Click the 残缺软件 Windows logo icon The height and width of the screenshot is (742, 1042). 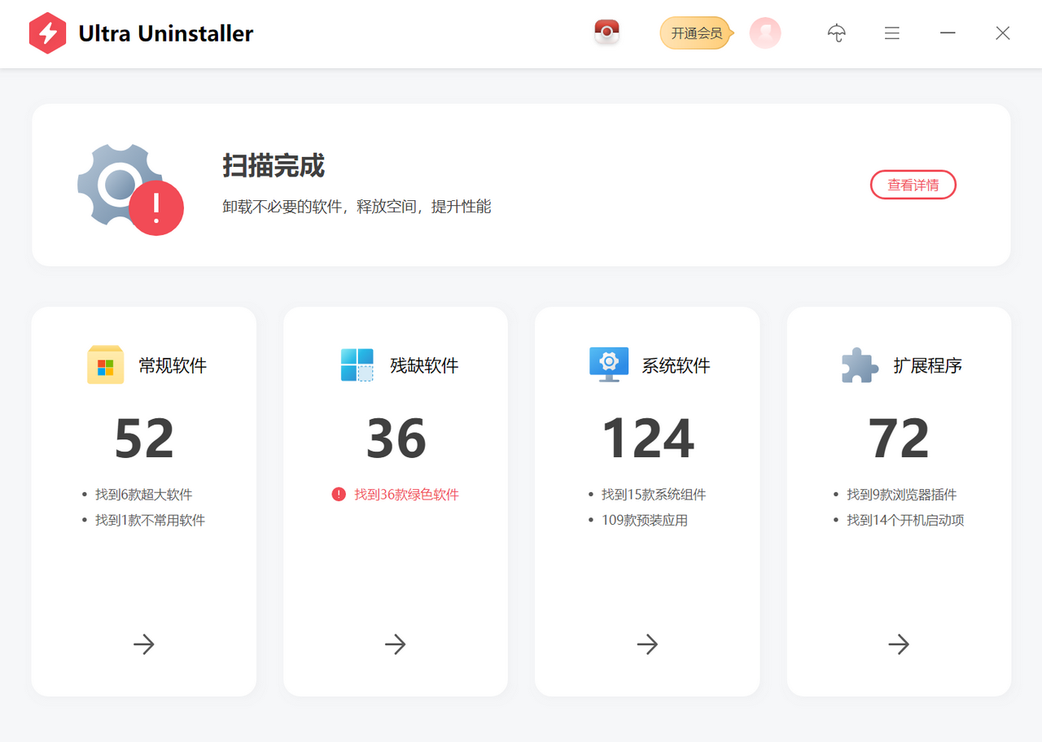tap(357, 364)
